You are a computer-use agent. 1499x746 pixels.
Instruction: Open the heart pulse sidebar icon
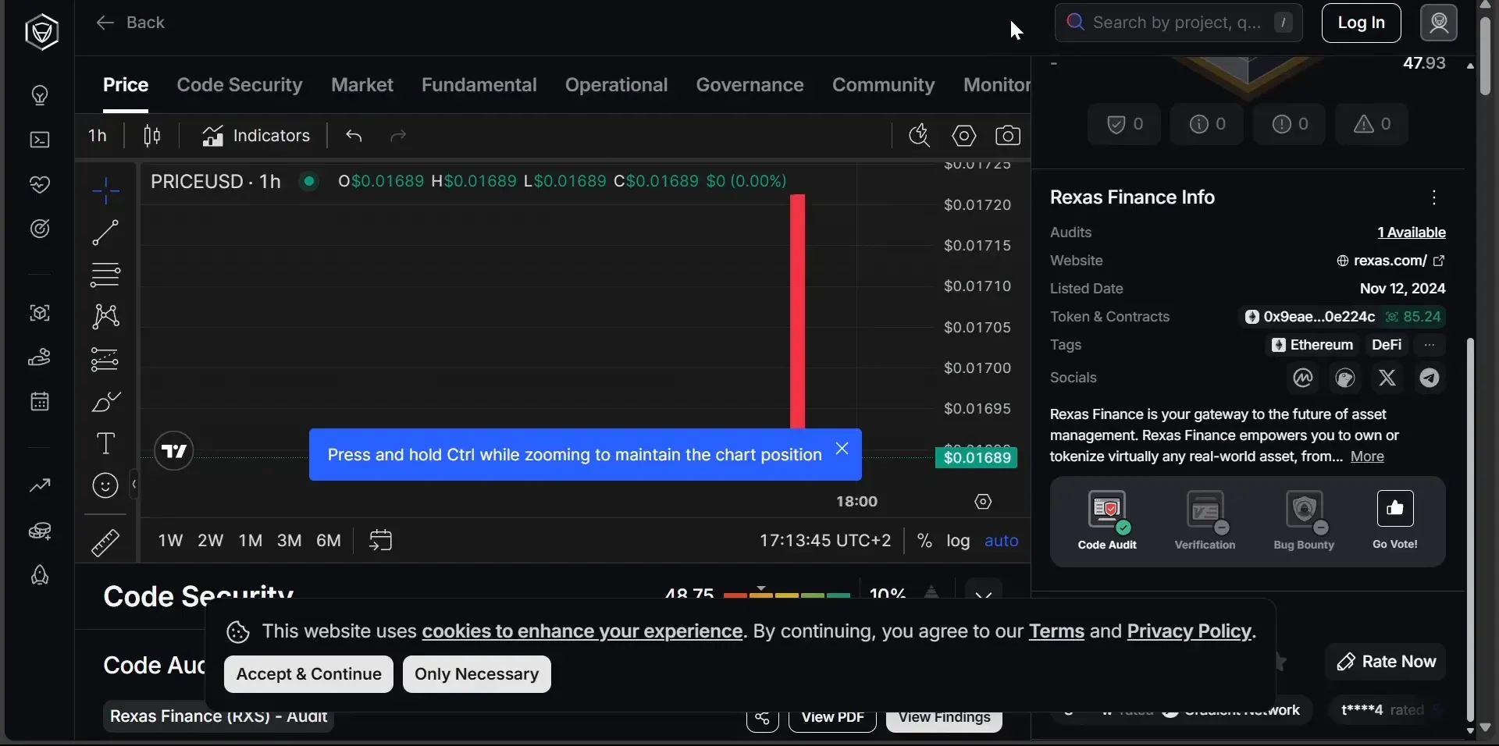click(40, 184)
